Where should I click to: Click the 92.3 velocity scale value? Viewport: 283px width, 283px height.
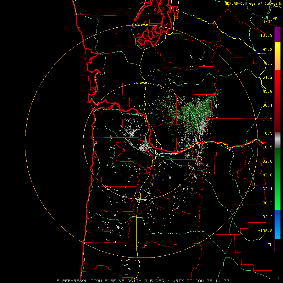point(268,49)
